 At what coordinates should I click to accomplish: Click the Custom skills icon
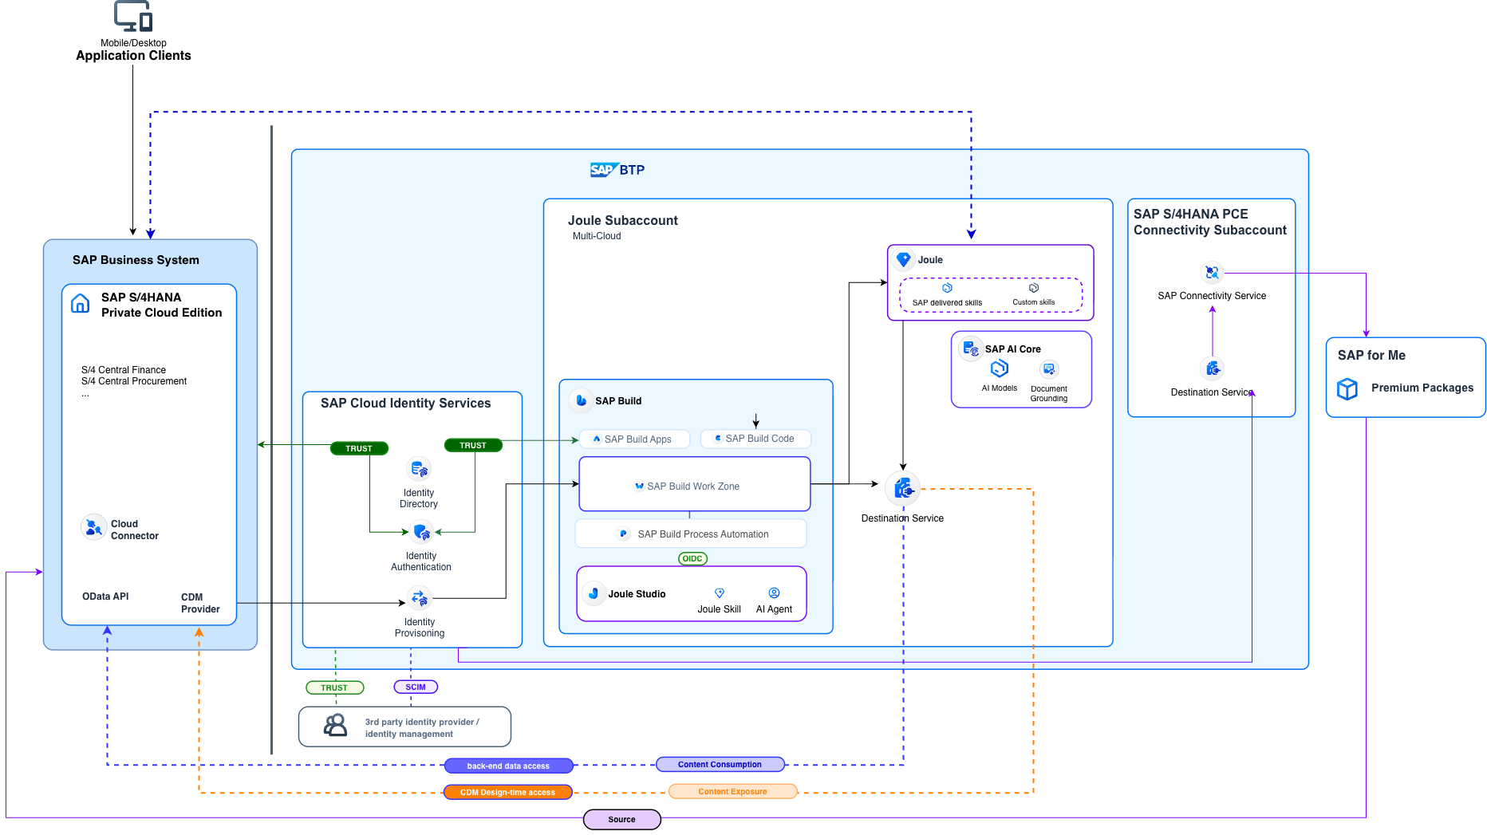(x=1034, y=288)
